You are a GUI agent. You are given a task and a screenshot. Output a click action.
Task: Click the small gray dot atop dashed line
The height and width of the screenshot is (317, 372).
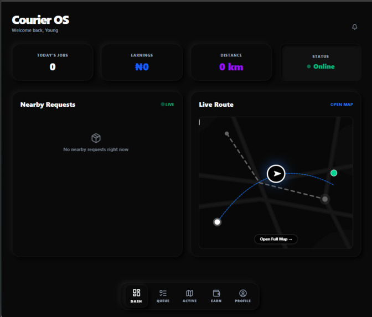pyautogui.click(x=227, y=134)
